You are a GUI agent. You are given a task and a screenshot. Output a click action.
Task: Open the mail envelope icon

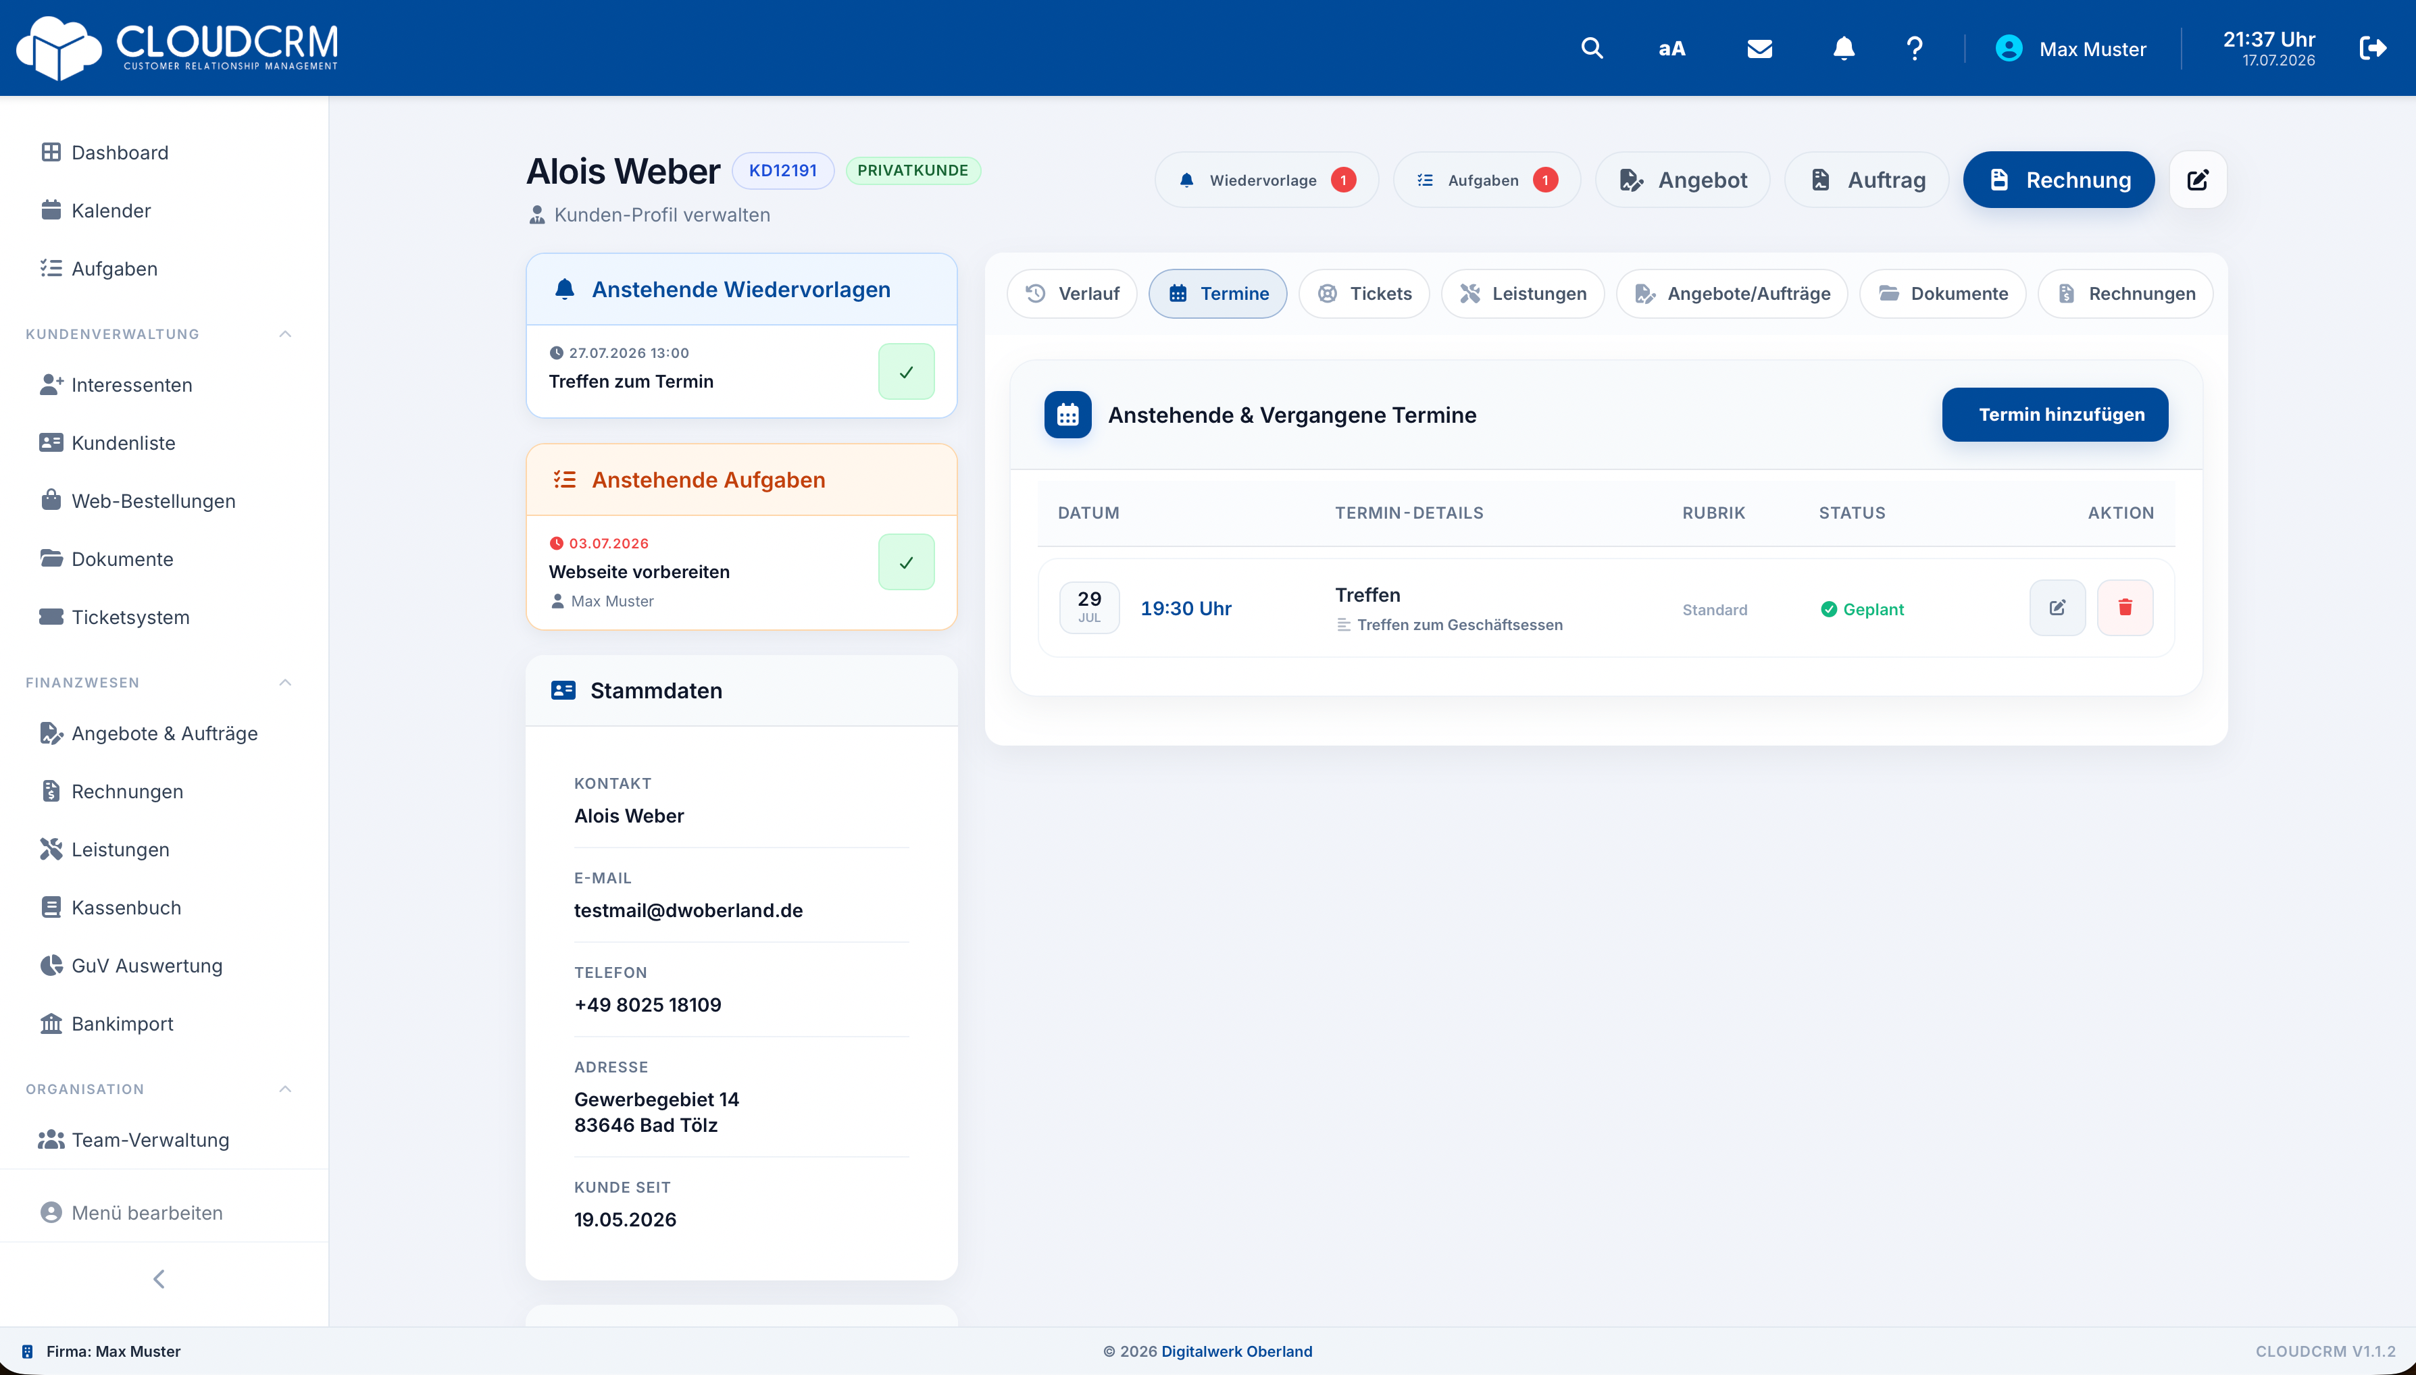(1759, 48)
